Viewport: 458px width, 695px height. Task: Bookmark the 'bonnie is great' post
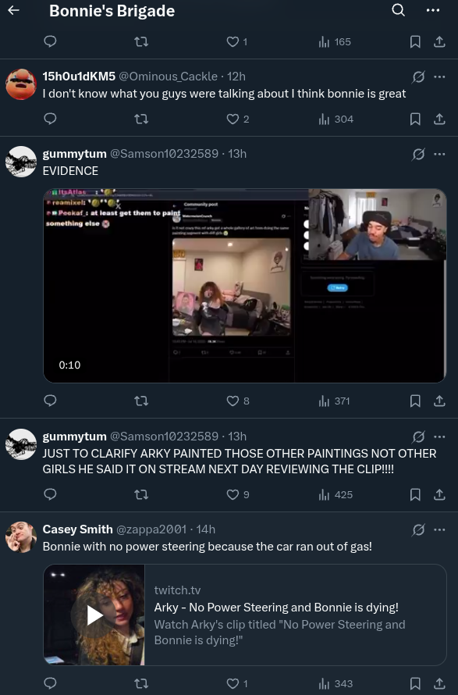(x=415, y=119)
